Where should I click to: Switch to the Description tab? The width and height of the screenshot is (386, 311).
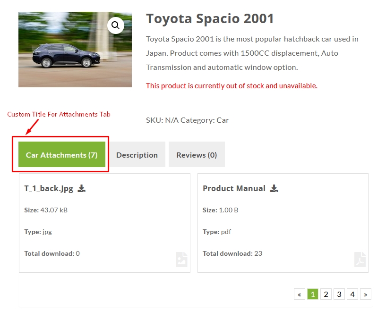point(137,155)
